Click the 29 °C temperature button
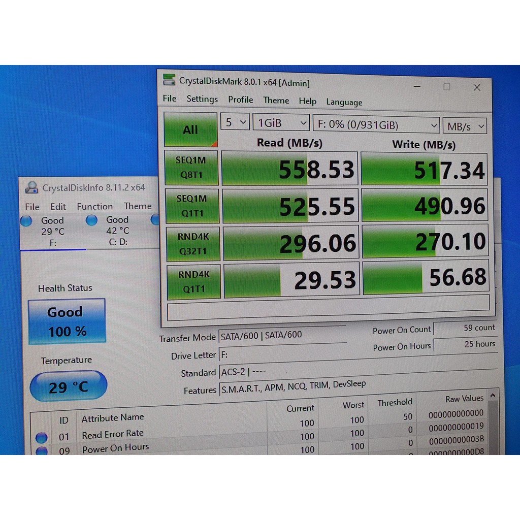 [x=69, y=386]
